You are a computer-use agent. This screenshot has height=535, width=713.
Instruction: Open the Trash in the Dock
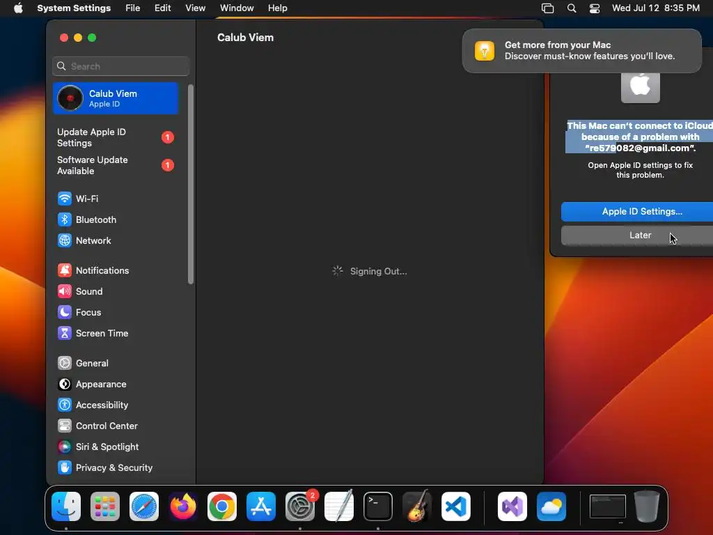[x=647, y=506]
